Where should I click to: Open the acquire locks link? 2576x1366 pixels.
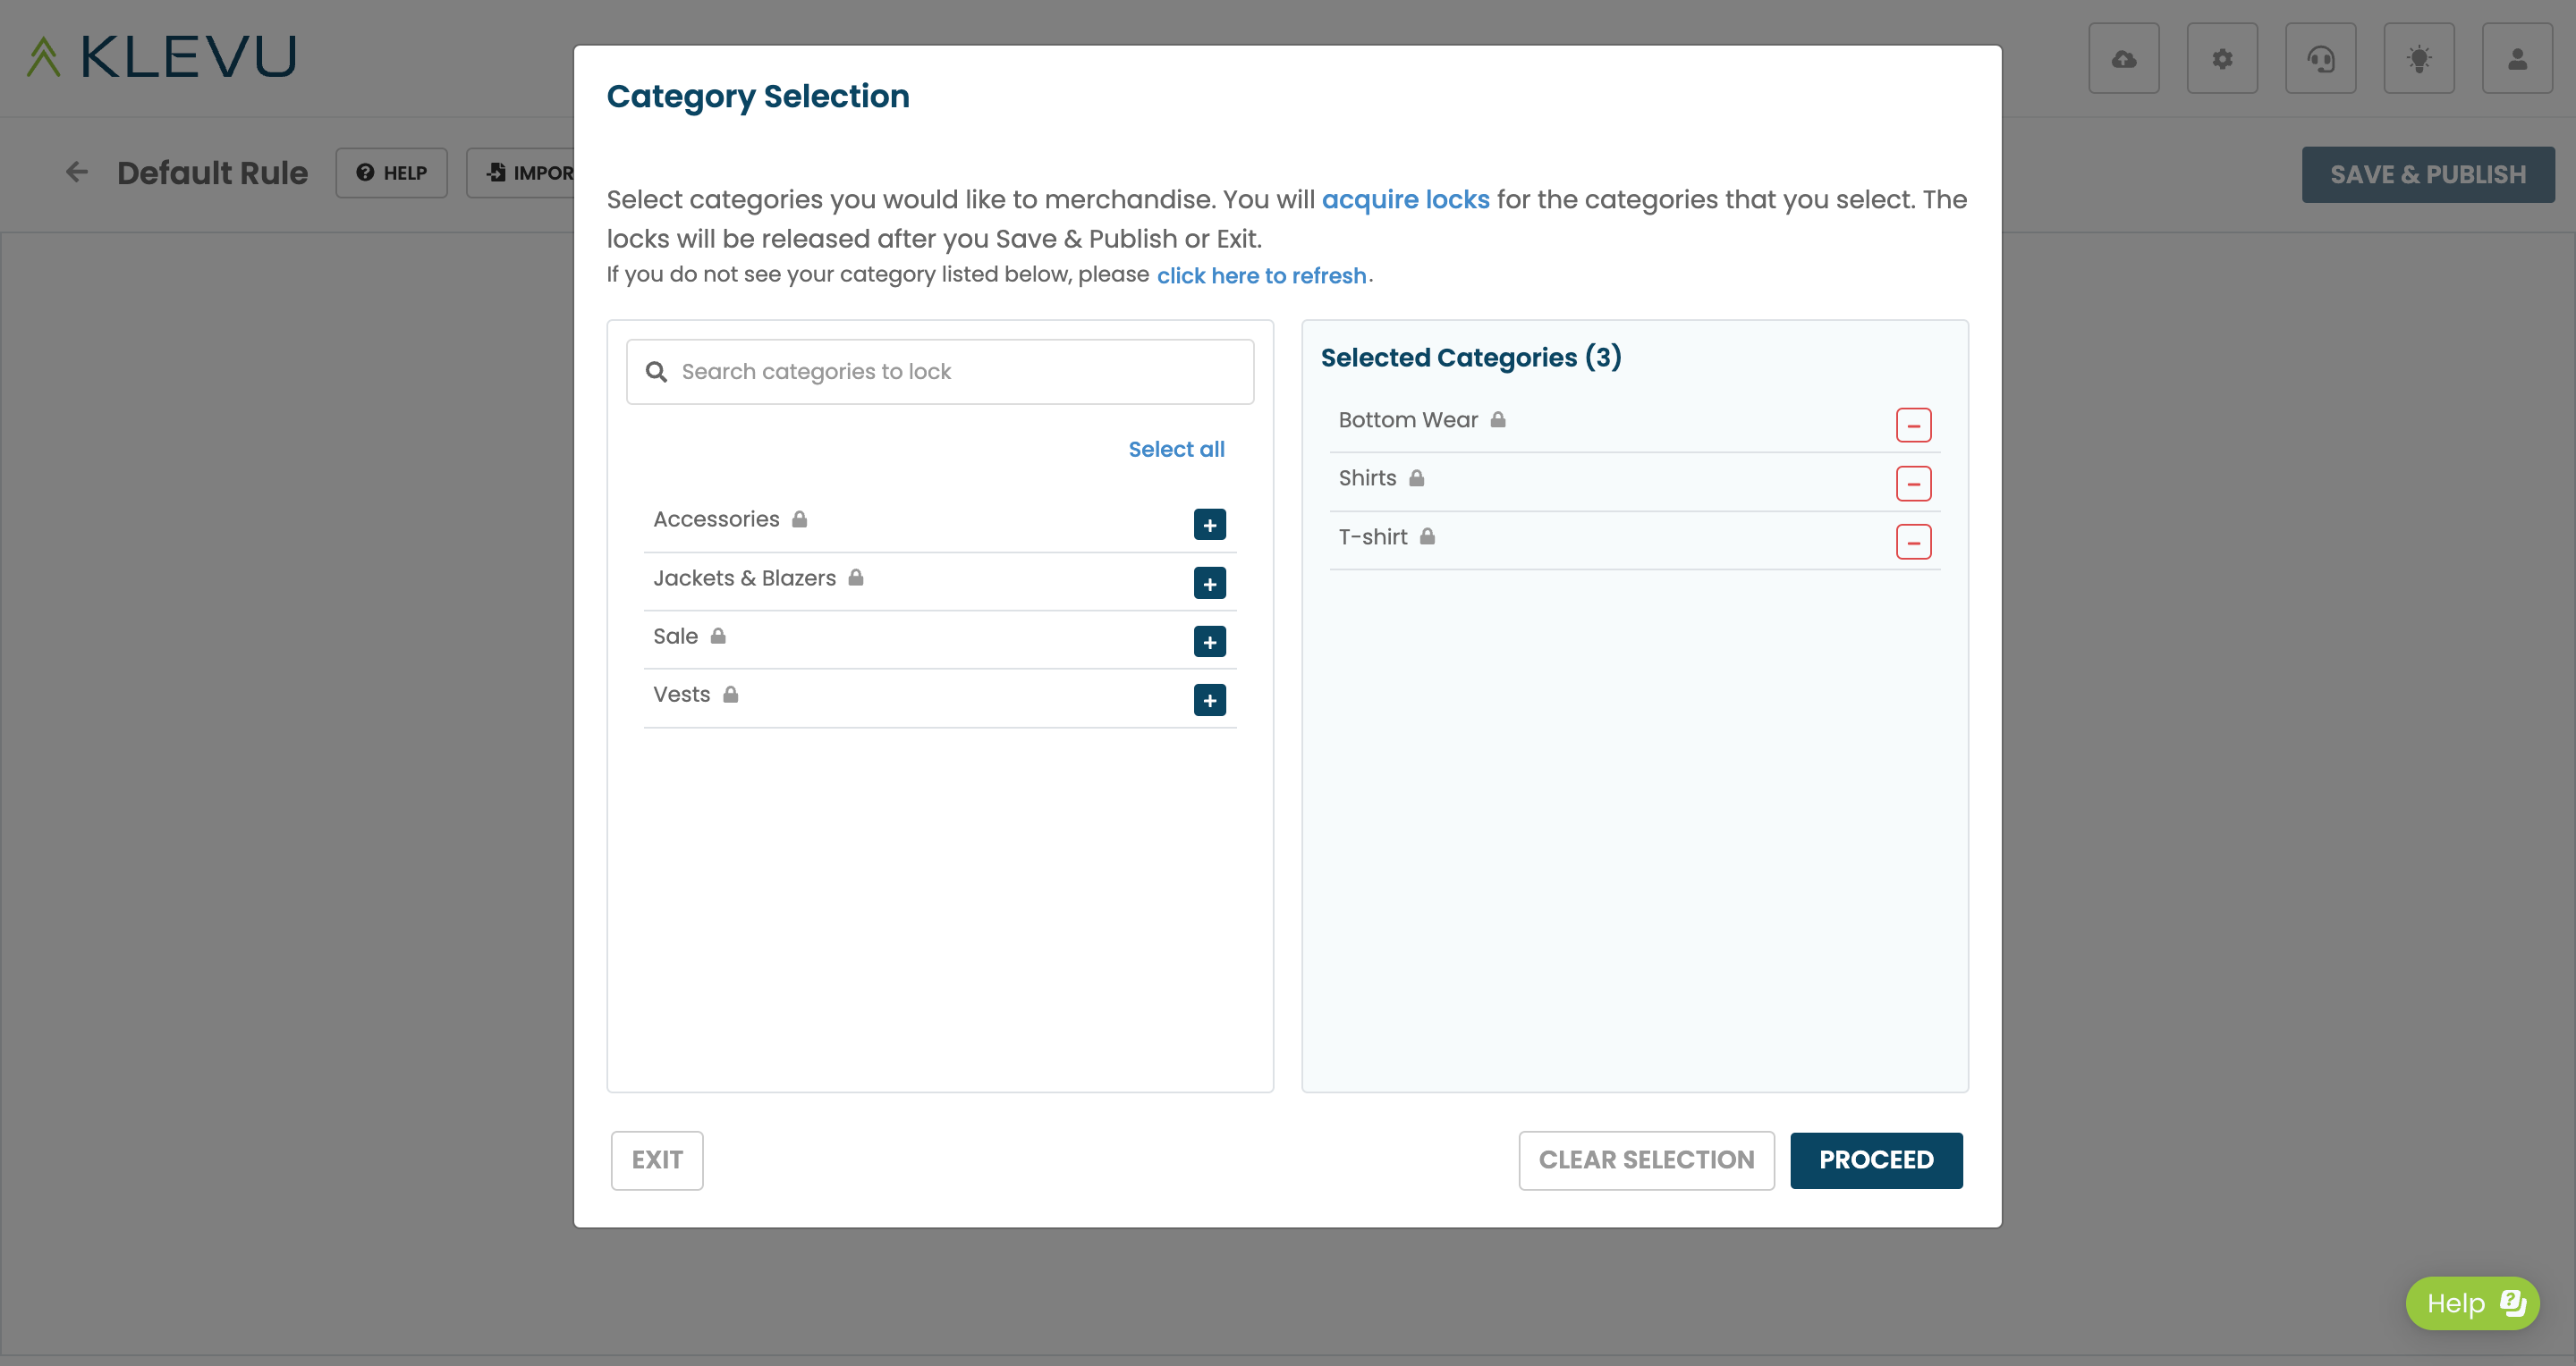pyautogui.click(x=1405, y=198)
